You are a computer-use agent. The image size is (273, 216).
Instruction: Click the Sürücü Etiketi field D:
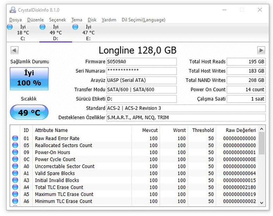coord(141,99)
